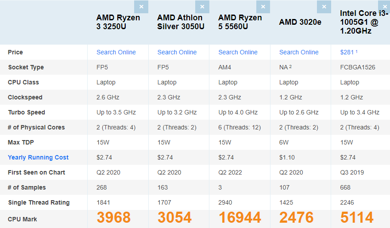This screenshot has height=228, width=390.
Task: Click the AMD Ryzen 5 5560U heading
Action: coord(240,22)
